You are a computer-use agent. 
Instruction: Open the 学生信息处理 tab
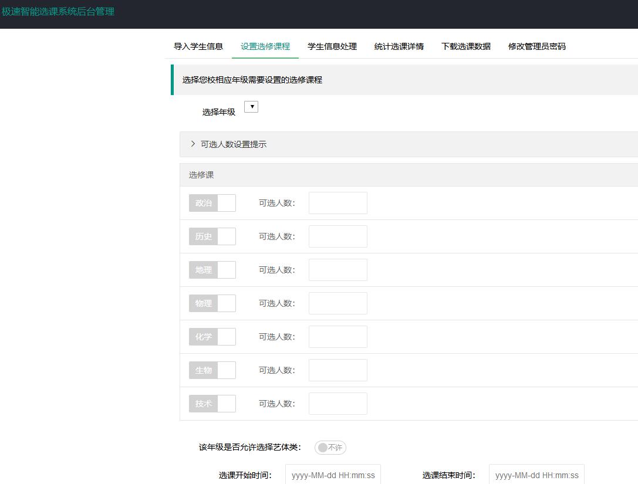click(x=332, y=46)
